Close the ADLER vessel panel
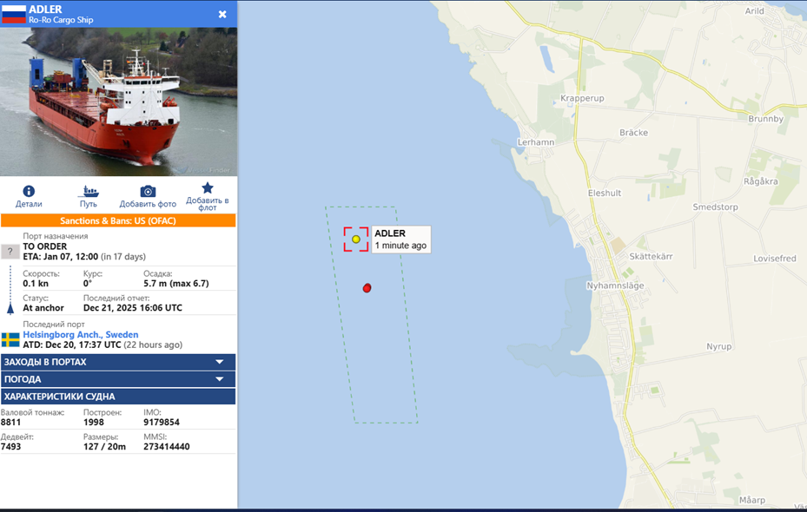This screenshot has width=807, height=512. point(222,15)
